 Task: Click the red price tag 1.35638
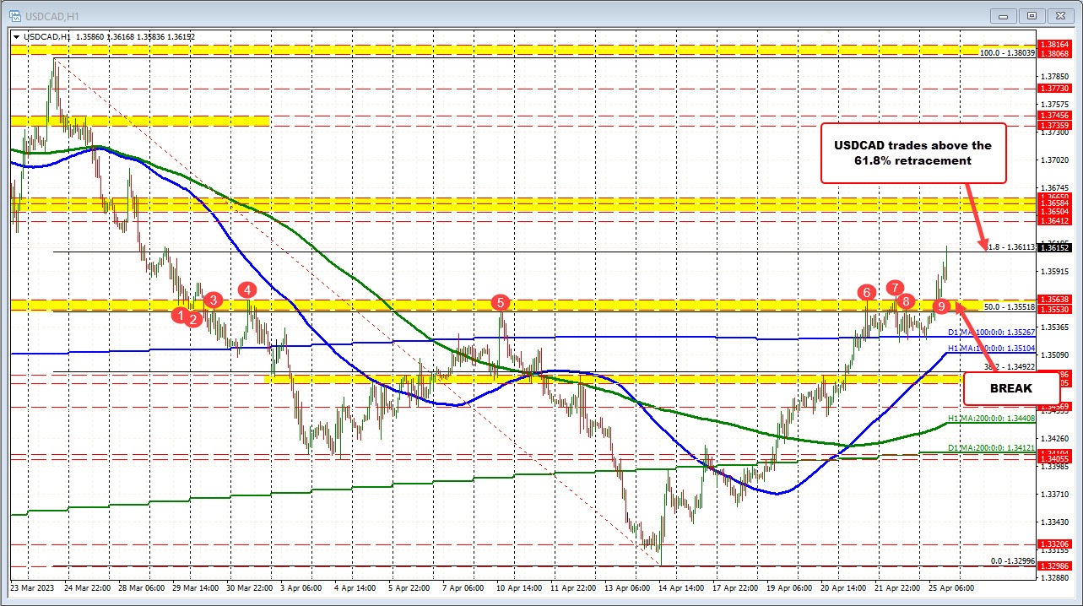(x=1055, y=300)
